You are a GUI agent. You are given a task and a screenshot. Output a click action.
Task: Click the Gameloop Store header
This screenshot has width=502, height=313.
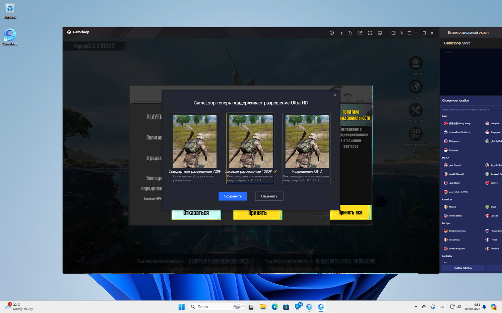[x=457, y=43]
